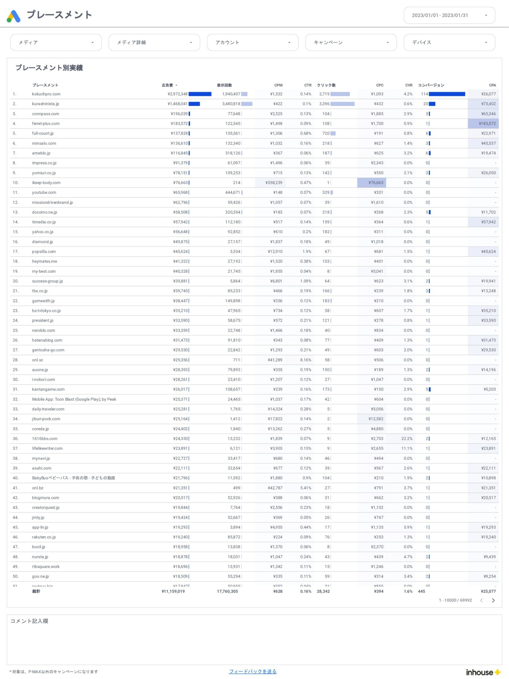Sort by the 表示回数 column header
This screenshot has height=679, width=509.
point(224,85)
